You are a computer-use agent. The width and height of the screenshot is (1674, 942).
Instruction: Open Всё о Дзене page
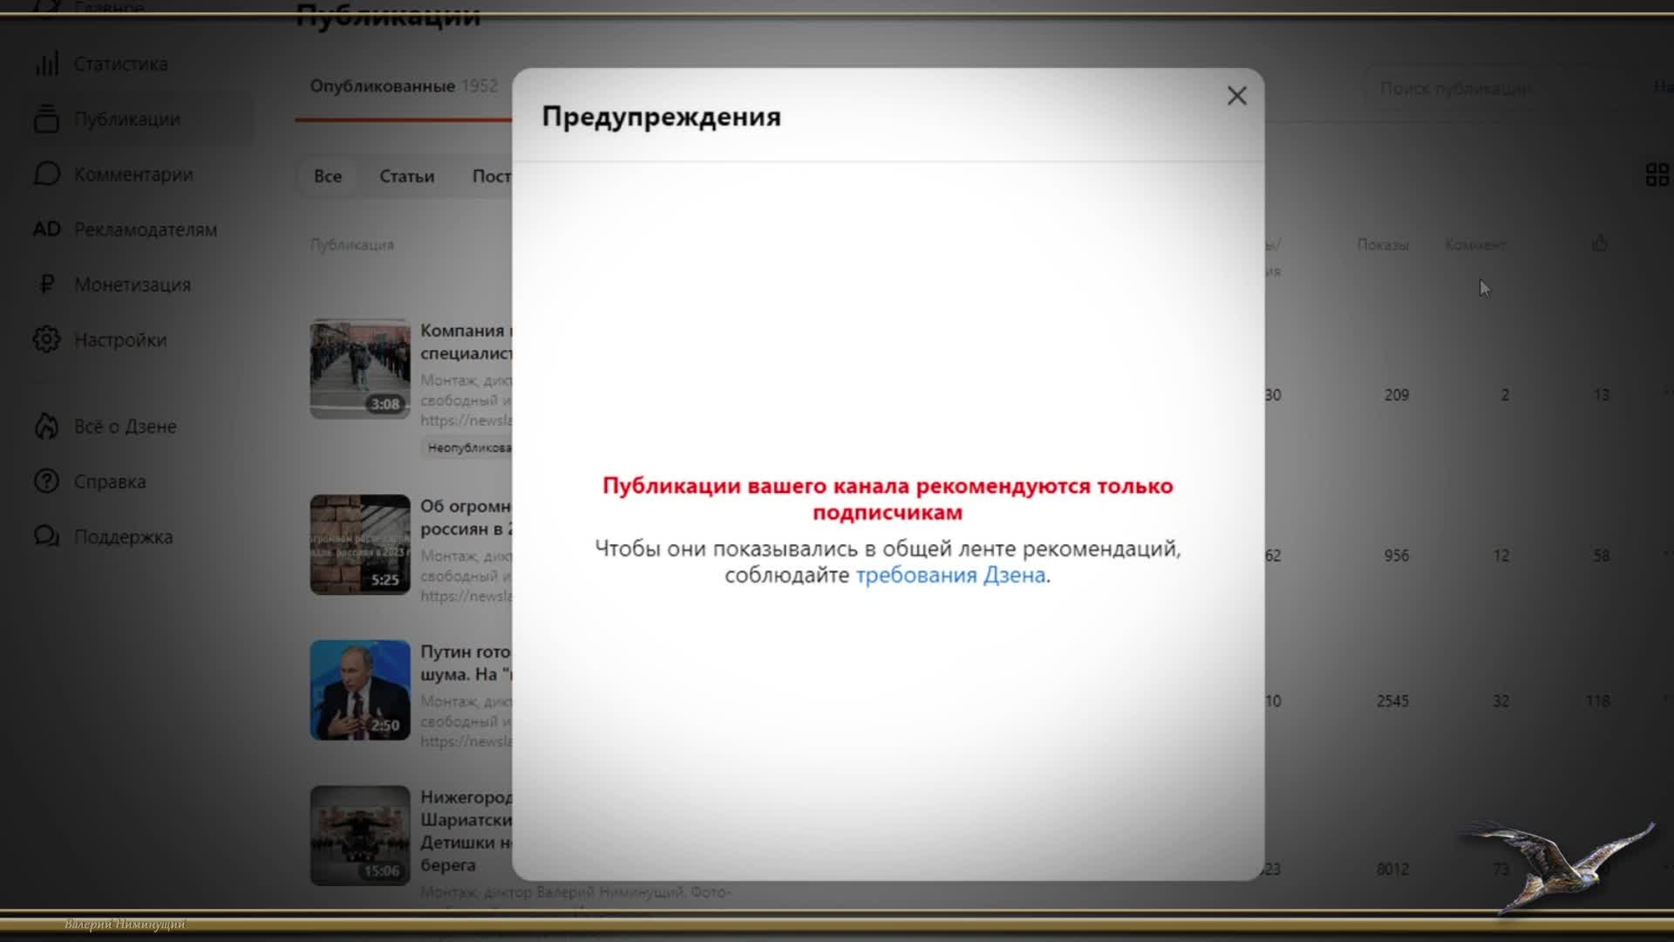(126, 427)
